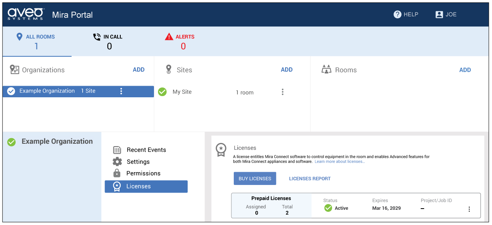Click the All Rooms location pin icon

pos(19,37)
